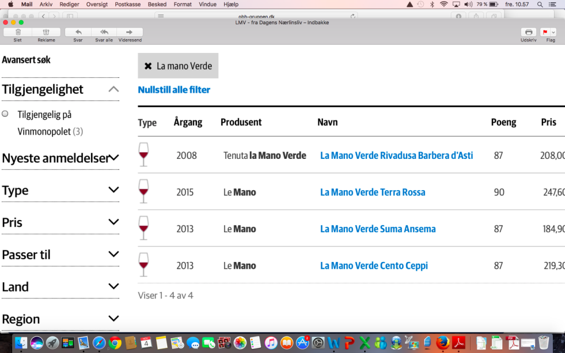Screen dimensions: 565x353
Task: Expand the Type filter section
Action: [114, 190]
